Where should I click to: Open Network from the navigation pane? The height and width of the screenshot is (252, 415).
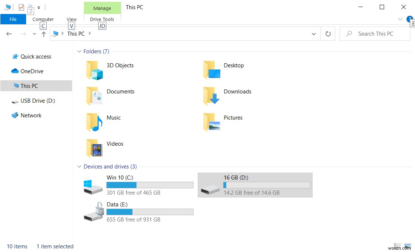click(x=31, y=115)
